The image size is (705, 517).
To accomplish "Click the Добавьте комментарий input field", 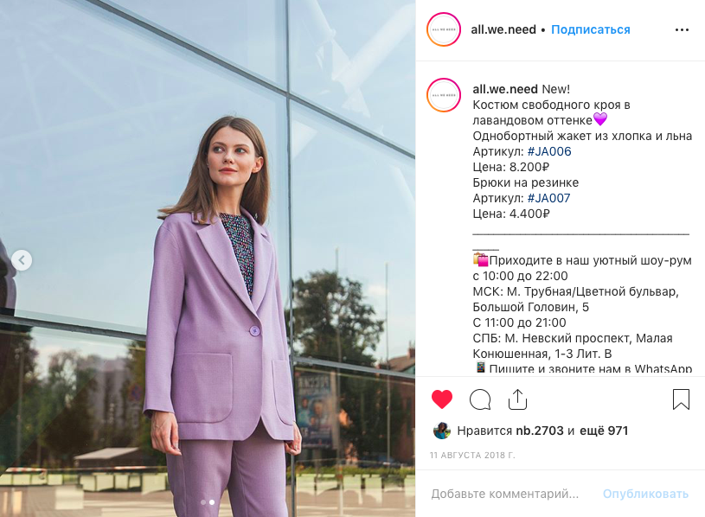I will (x=505, y=495).
